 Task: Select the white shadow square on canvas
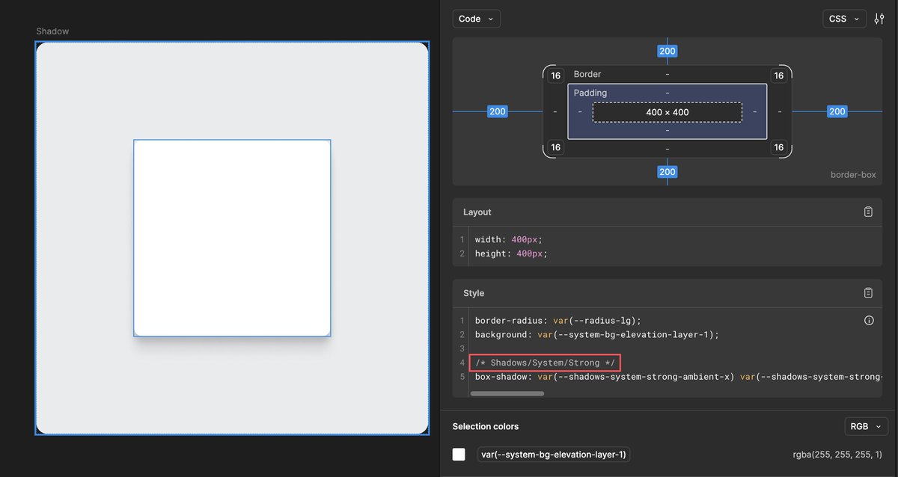point(232,238)
